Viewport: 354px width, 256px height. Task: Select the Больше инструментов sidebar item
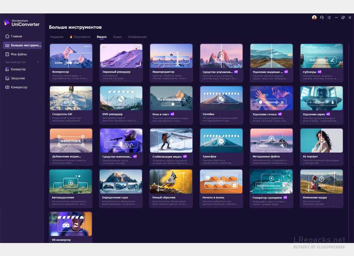pyautogui.click(x=22, y=45)
